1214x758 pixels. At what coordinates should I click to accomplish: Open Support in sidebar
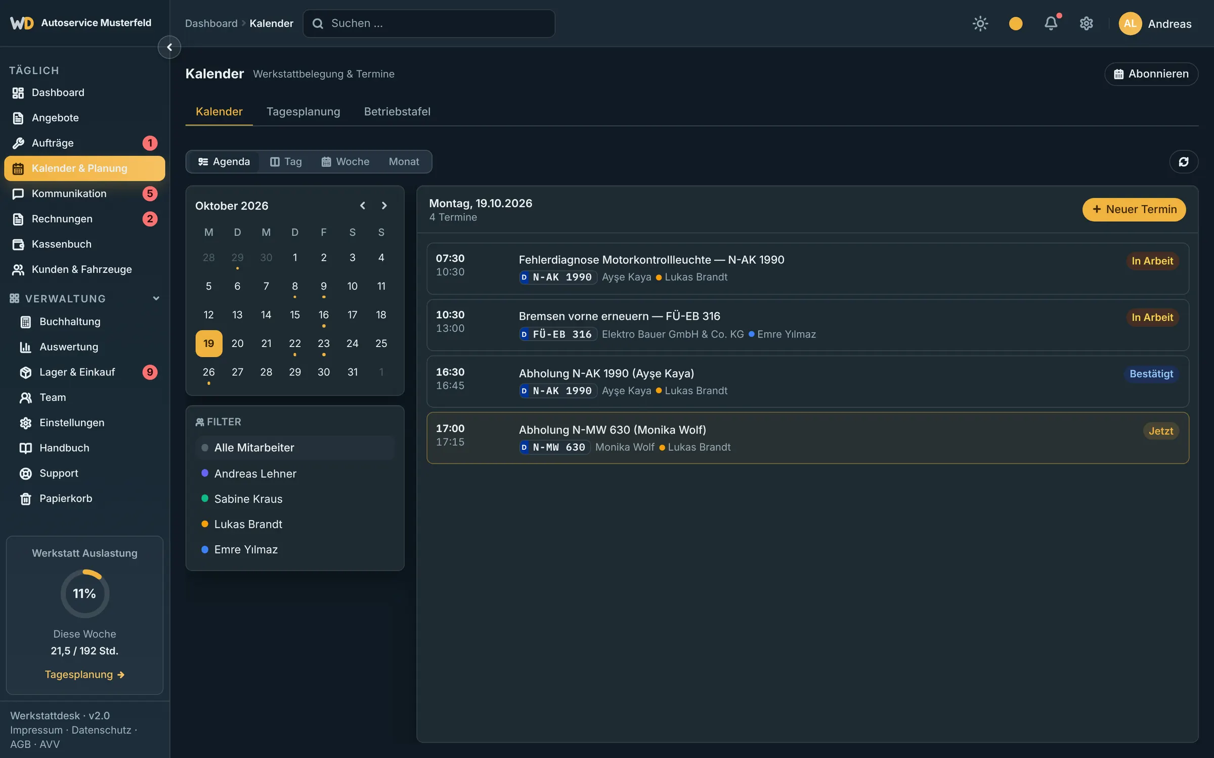point(89,473)
